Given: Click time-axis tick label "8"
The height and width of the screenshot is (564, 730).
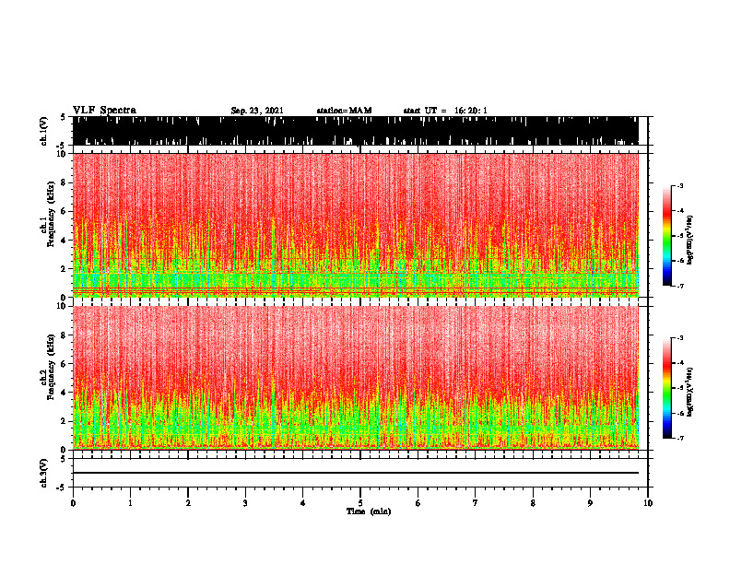Looking at the screenshot, I should 533,503.
